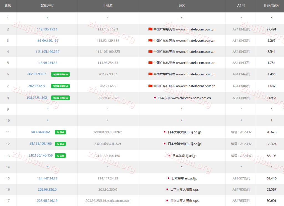Image resolution: width=284 pixels, height=206 pixels.
Task: Select the 58.138.106.166 IP link
Action: (40, 144)
